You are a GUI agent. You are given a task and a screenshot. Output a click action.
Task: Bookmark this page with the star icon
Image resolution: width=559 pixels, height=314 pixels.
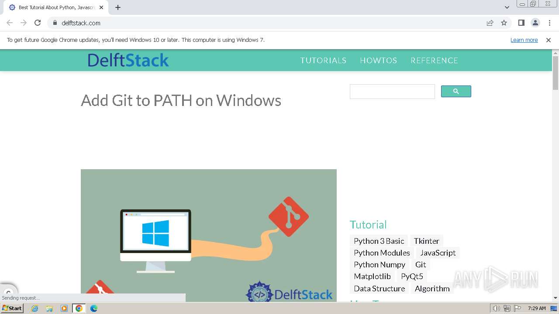[x=504, y=23]
